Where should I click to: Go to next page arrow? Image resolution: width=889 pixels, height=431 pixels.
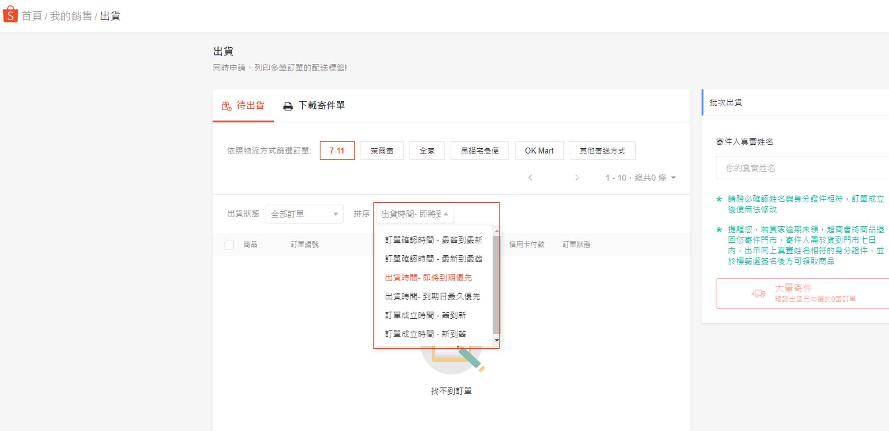coord(577,178)
